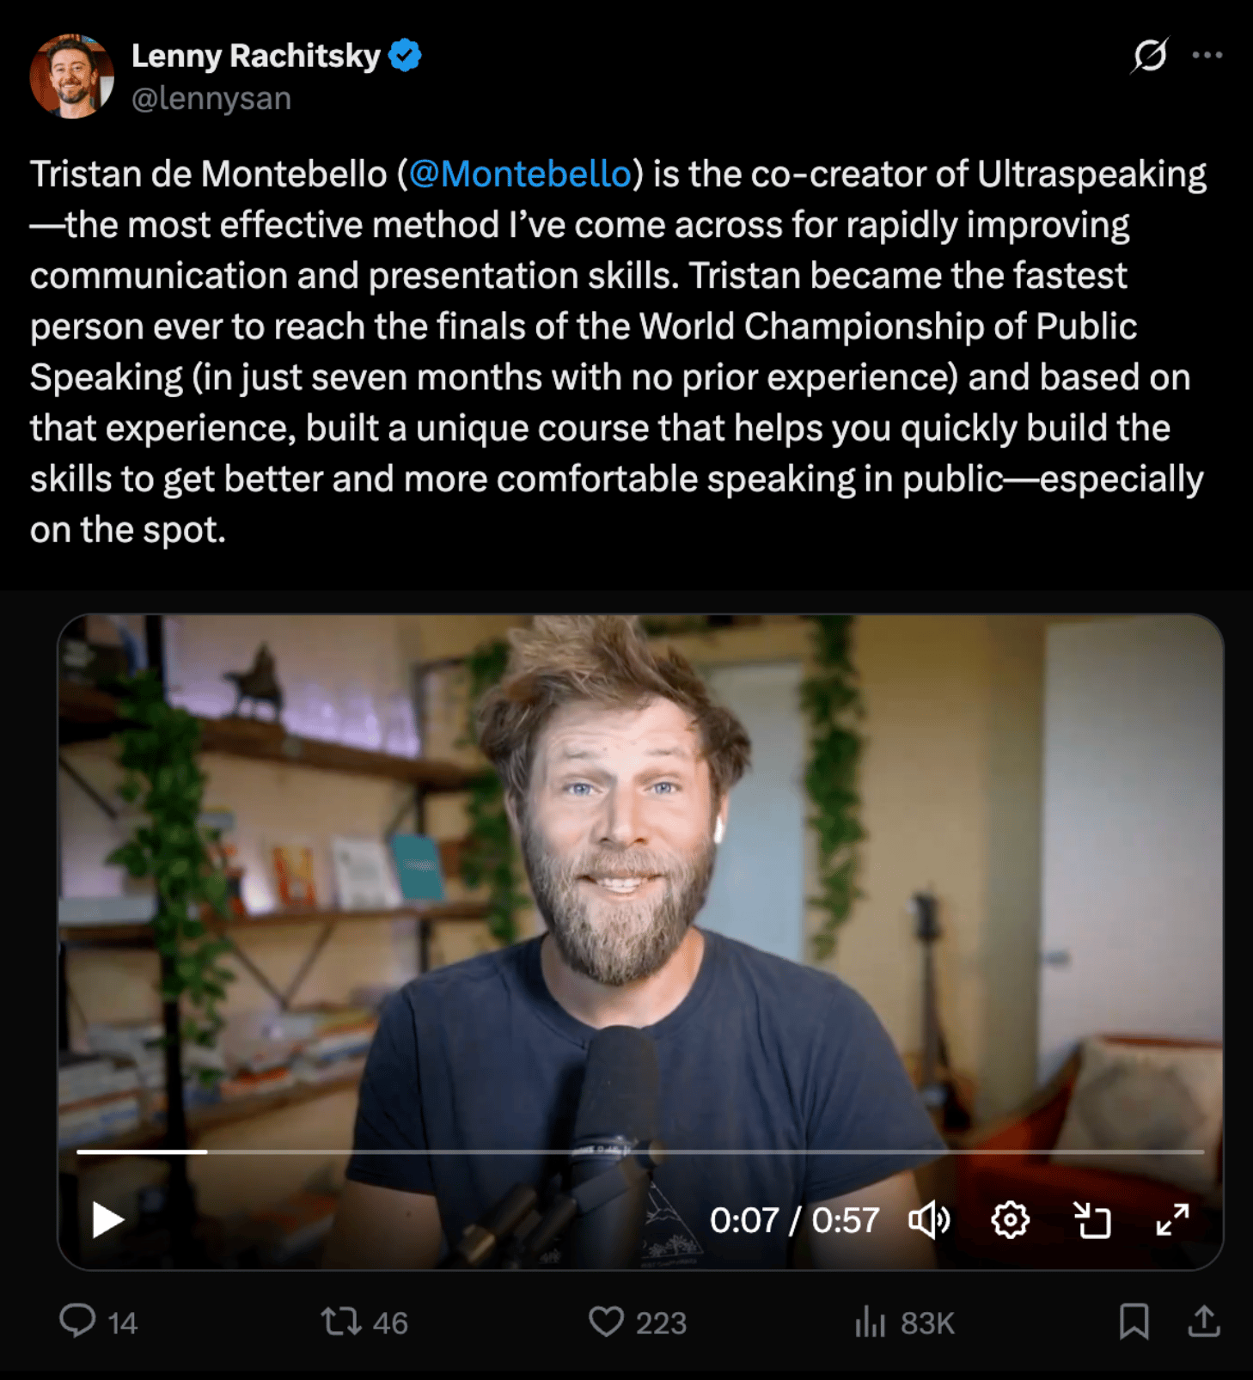Image resolution: width=1253 pixels, height=1380 pixels.
Task: Like the post with heart icon
Action: 606,1322
